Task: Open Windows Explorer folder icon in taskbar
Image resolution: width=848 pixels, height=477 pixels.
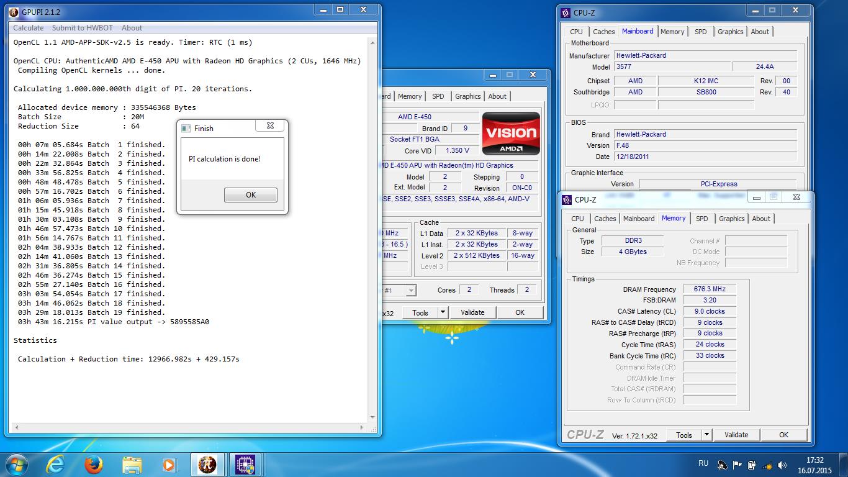Action: (x=132, y=465)
